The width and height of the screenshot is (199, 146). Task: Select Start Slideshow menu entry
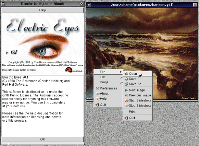click(138, 100)
